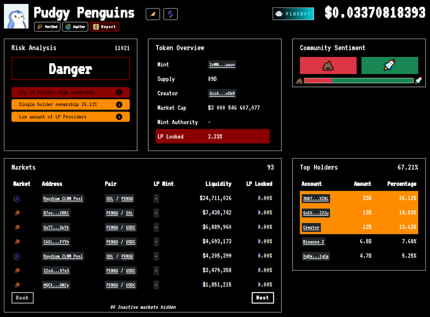Click the LP Locked 2.23% red row

tap(212, 136)
